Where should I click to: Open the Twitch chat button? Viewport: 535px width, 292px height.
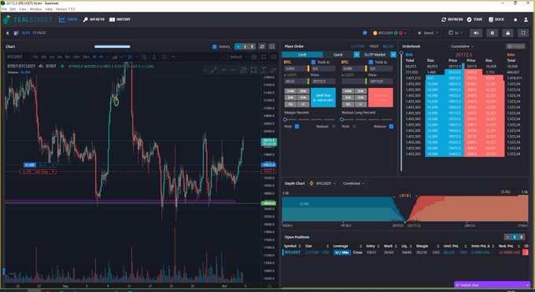(492, 285)
